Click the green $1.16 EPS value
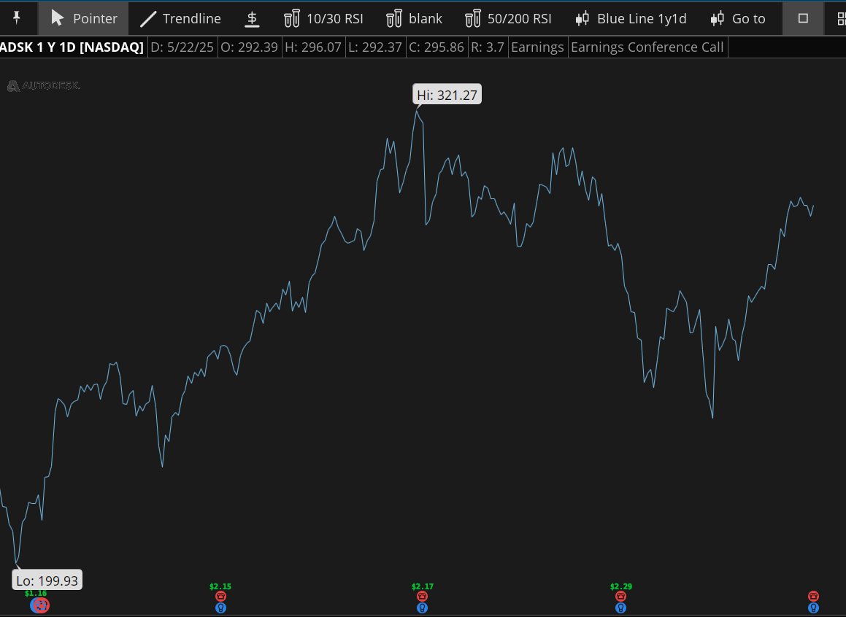 point(36,593)
